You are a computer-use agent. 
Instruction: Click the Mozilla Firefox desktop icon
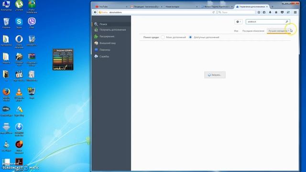tap(6, 95)
